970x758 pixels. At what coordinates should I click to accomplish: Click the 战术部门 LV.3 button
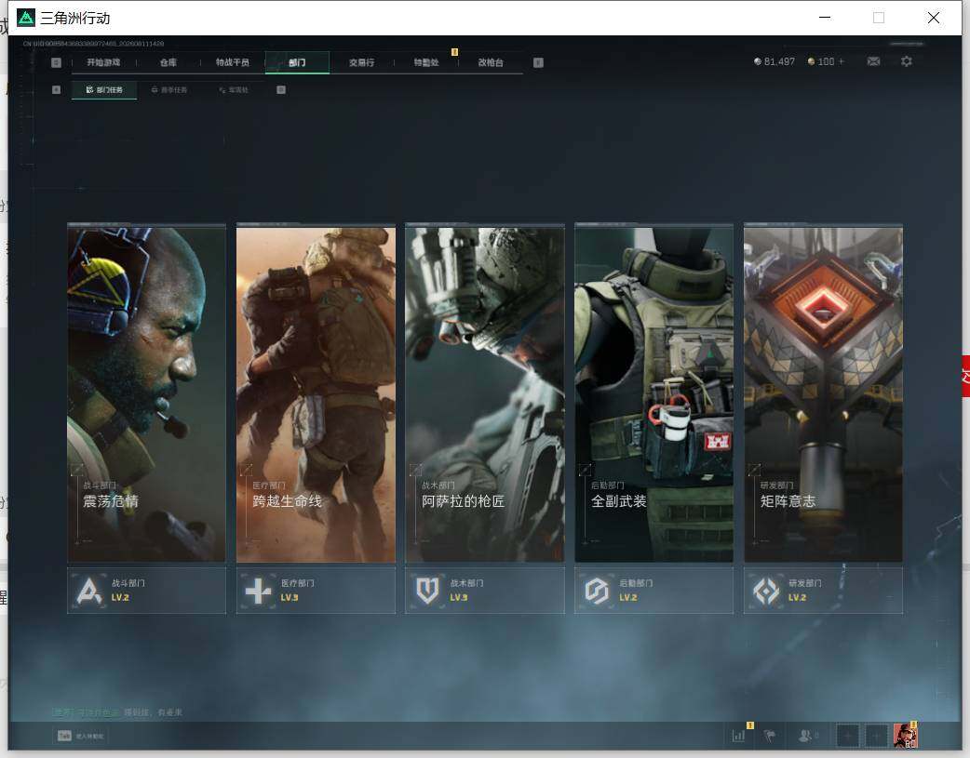point(485,591)
